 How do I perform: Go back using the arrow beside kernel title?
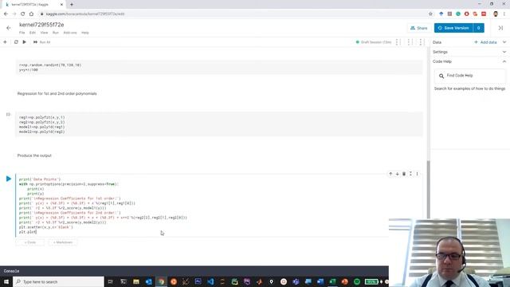pos(9,28)
